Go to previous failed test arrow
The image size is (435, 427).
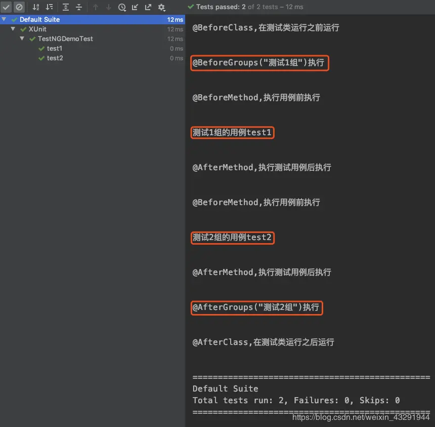click(96, 7)
